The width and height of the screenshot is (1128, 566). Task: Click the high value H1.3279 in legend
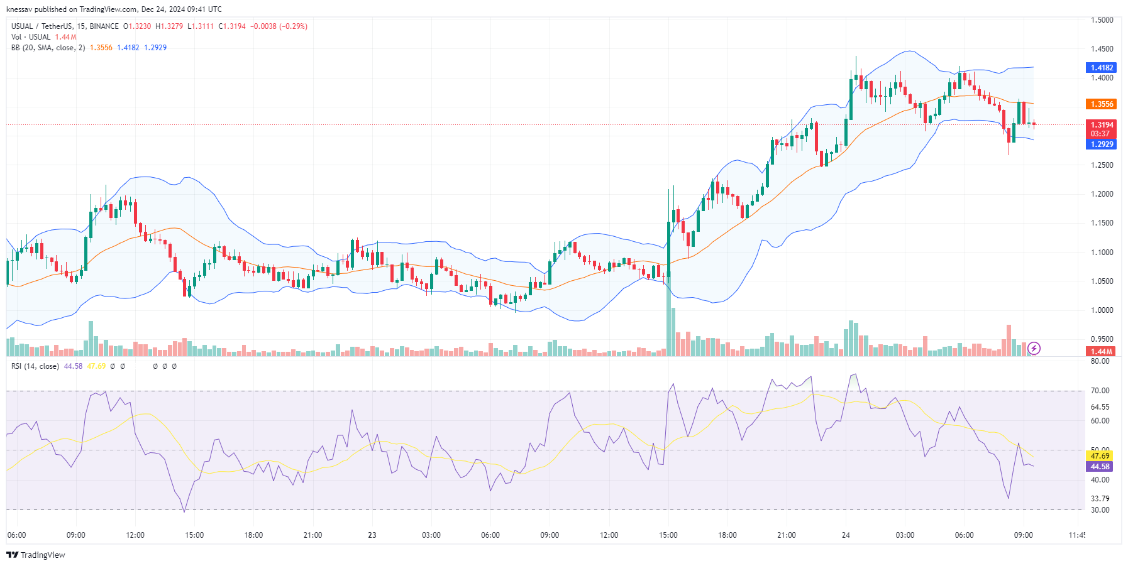point(169,26)
